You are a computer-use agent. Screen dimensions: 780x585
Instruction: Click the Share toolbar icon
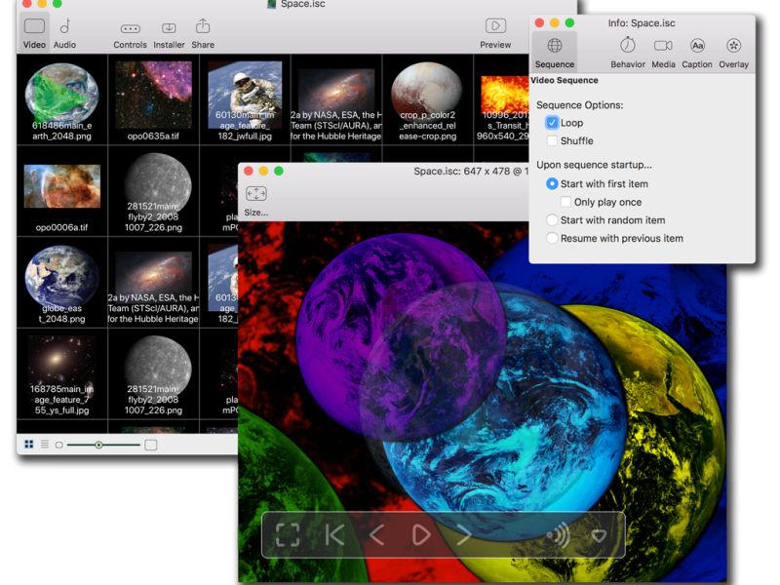coord(203,33)
